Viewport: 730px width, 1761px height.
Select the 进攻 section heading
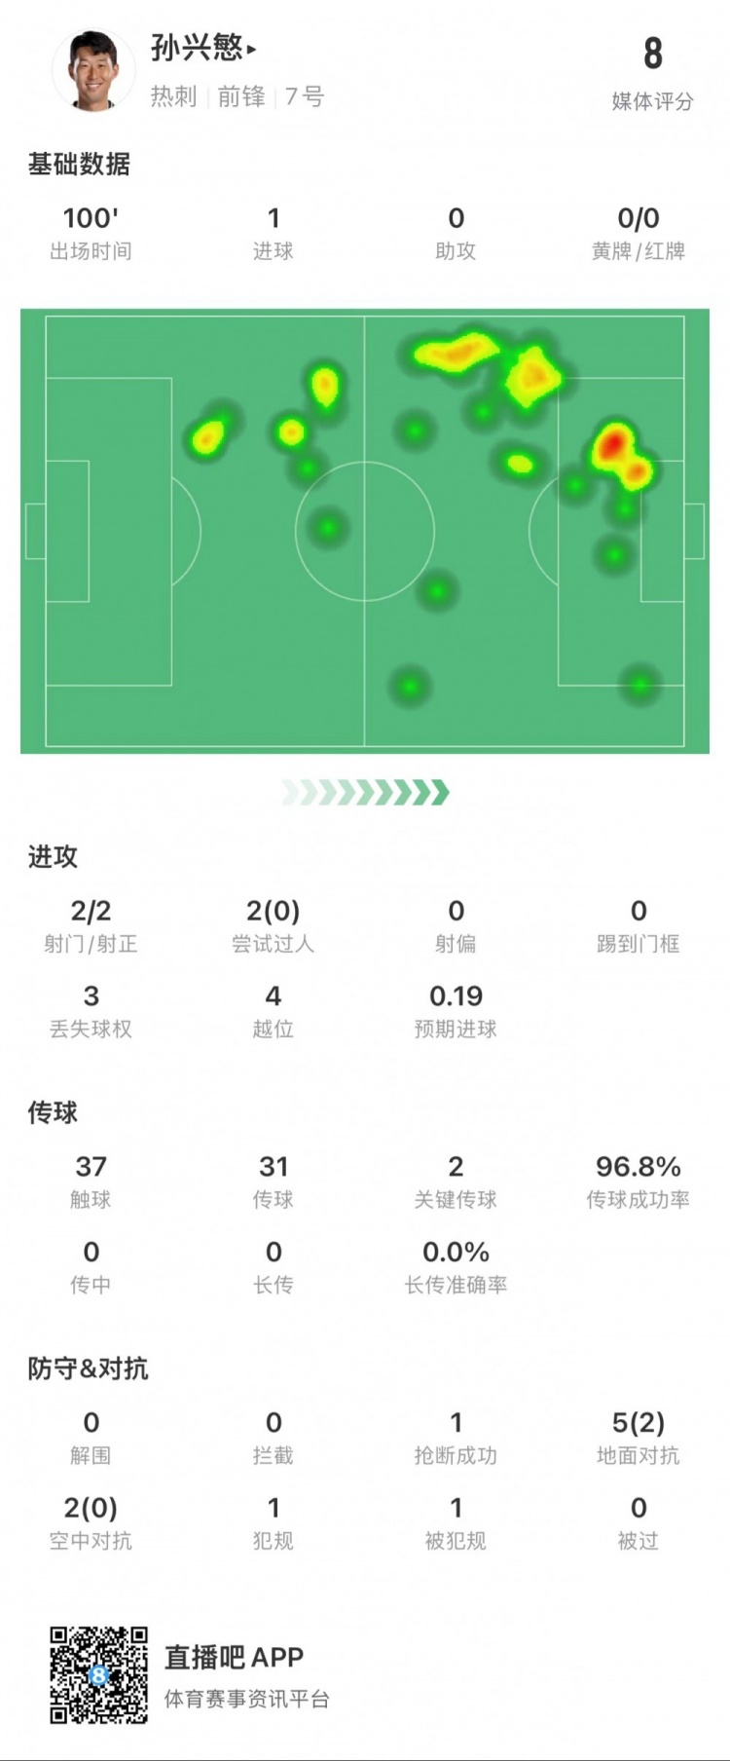53,856
